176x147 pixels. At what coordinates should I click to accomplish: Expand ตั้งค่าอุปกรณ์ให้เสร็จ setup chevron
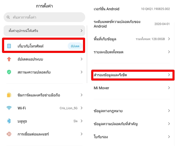click(x=82, y=31)
